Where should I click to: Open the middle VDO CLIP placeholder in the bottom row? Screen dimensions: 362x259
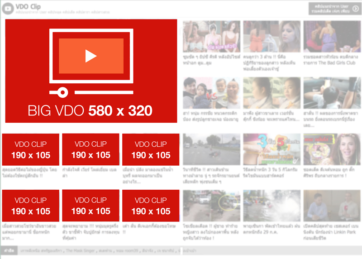(x=90, y=206)
